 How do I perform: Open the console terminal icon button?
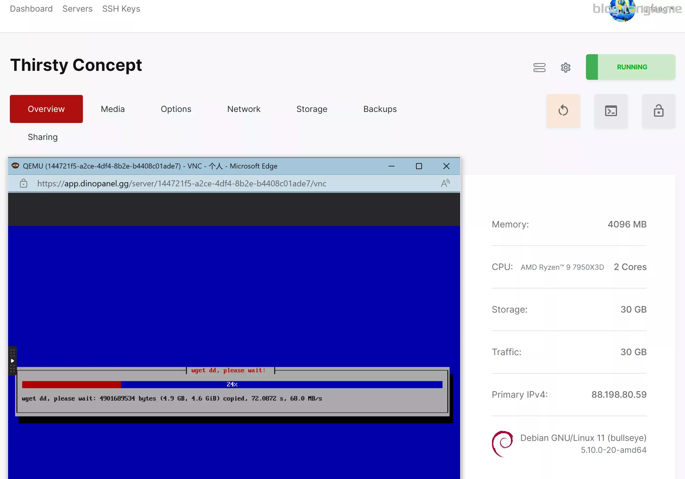(x=611, y=111)
